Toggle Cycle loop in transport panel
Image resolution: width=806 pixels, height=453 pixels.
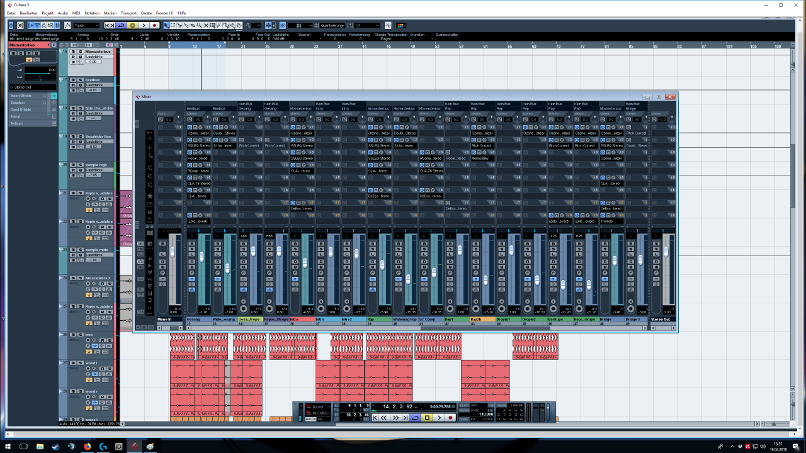[415, 418]
